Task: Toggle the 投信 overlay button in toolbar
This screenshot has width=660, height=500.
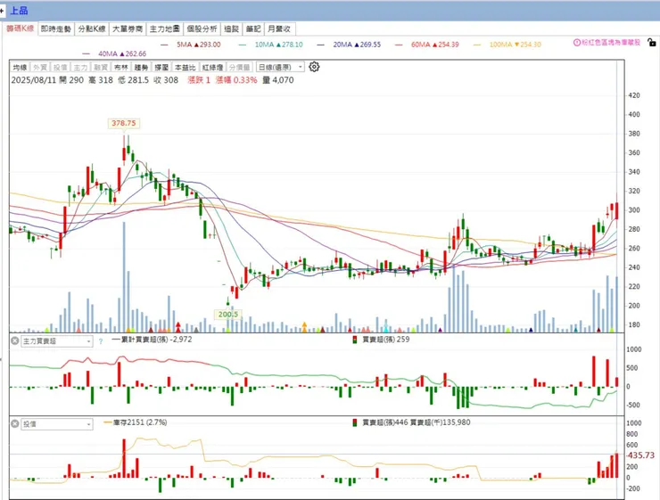Action: tap(60, 67)
